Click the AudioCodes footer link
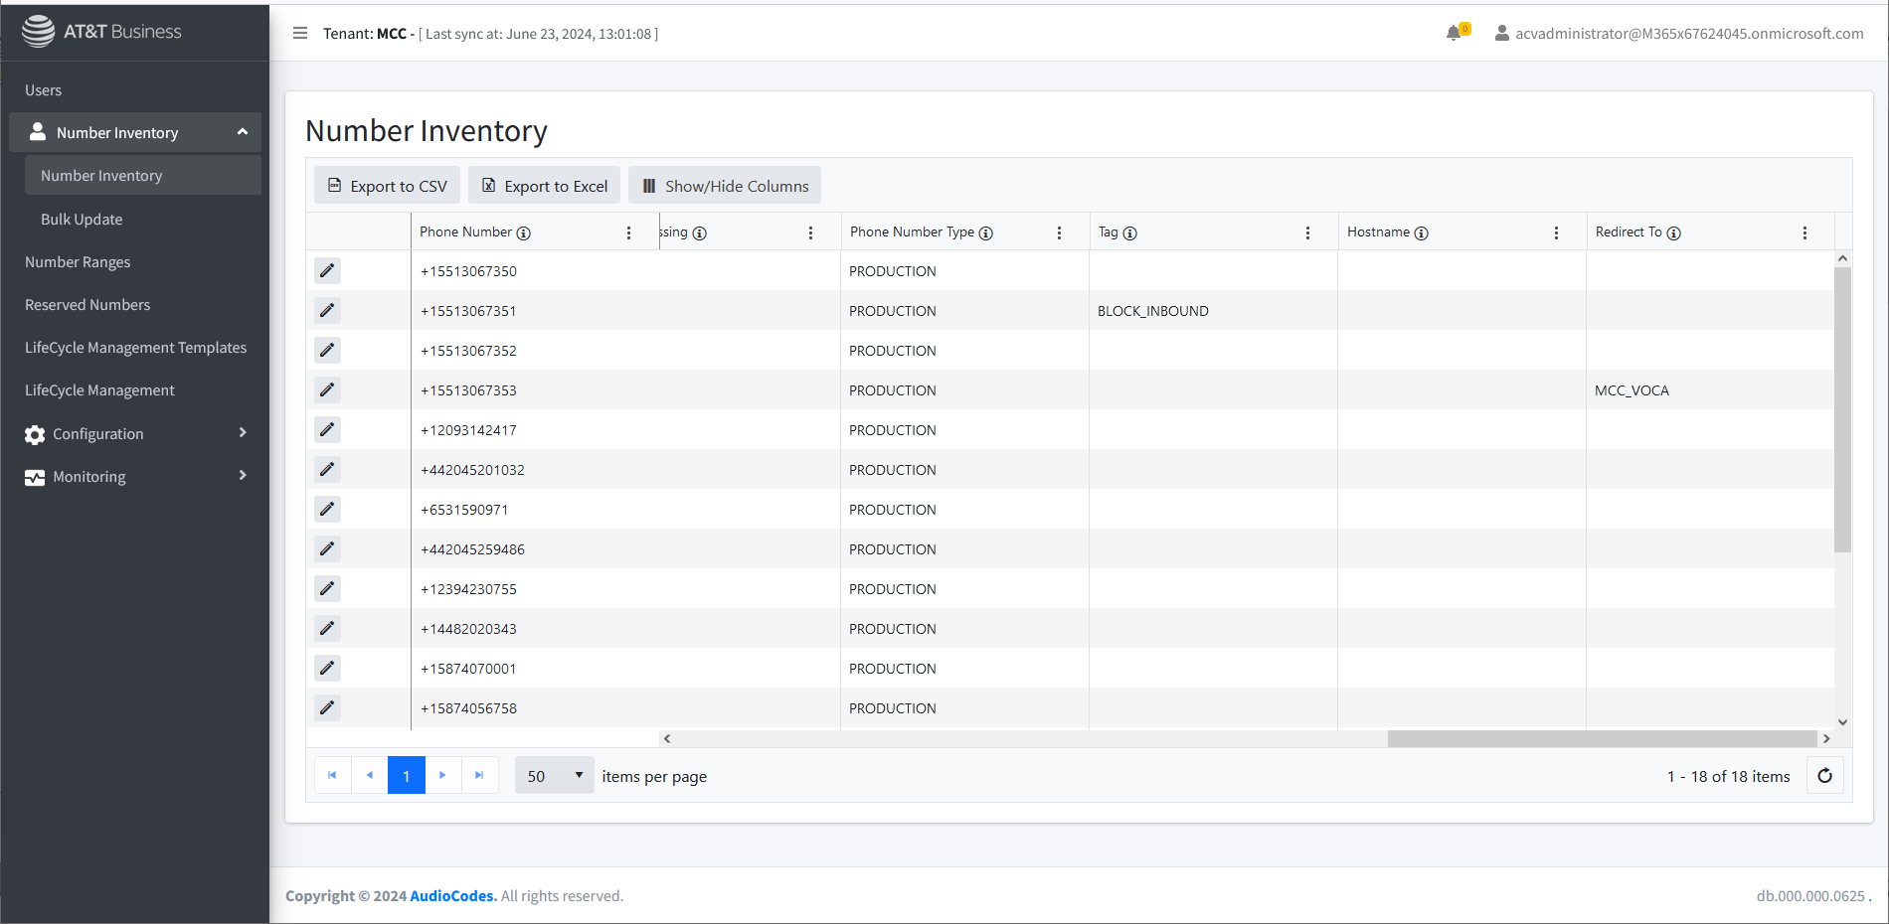The width and height of the screenshot is (1889, 924). tap(452, 896)
